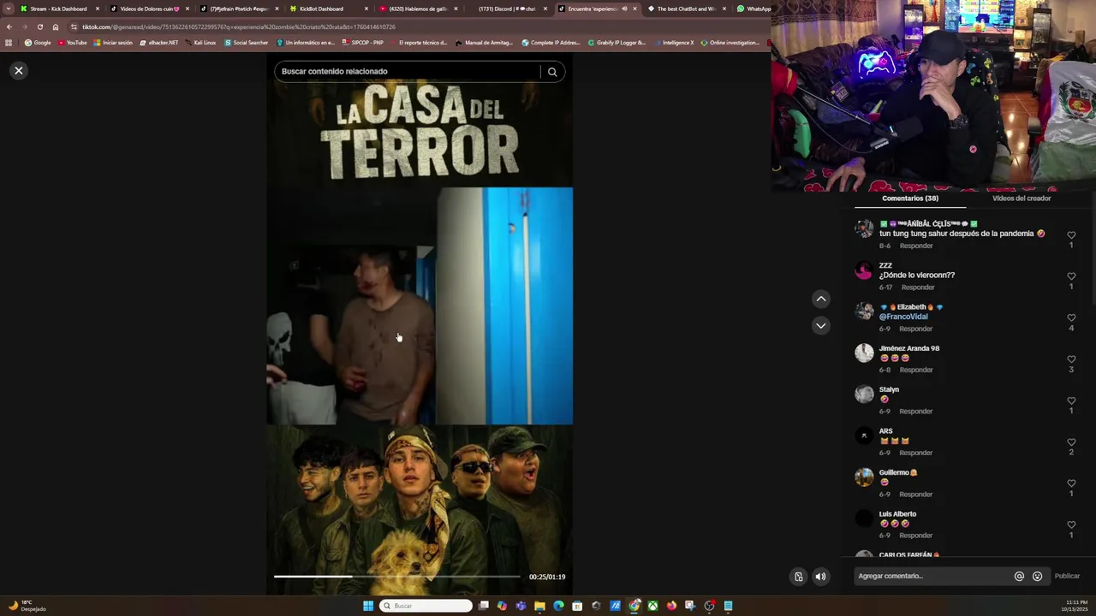Open the 'Social Searcher' bookmark

[x=247, y=43]
